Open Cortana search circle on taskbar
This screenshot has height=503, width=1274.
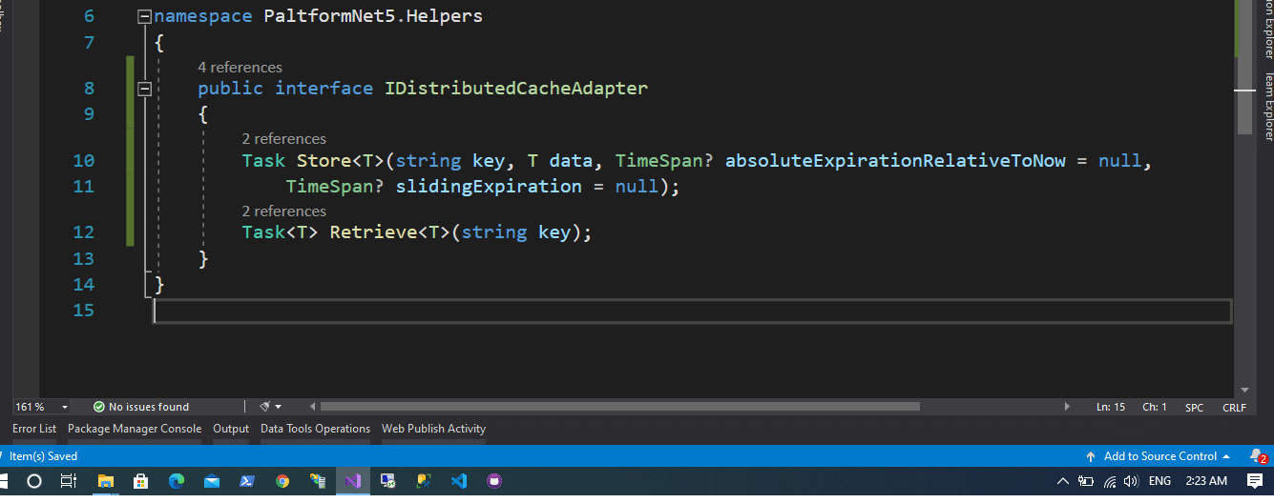pyautogui.click(x=34, y=481)
